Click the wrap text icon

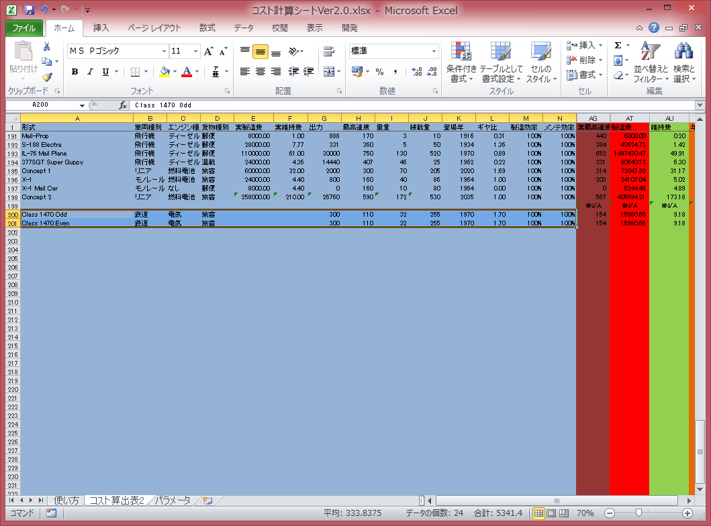(329, 51)
